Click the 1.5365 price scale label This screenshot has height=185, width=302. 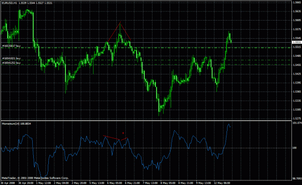[x=297, y=91]
